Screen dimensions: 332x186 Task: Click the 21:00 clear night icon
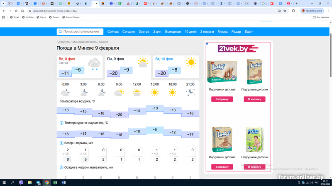[x=190, y=92]
